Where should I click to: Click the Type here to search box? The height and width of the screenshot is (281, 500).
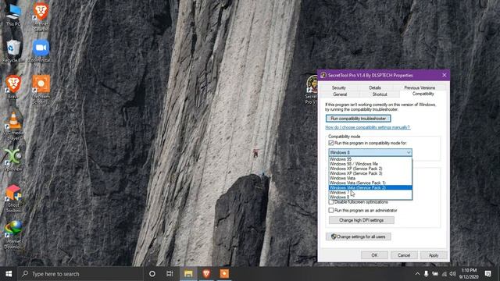[80, 274]
